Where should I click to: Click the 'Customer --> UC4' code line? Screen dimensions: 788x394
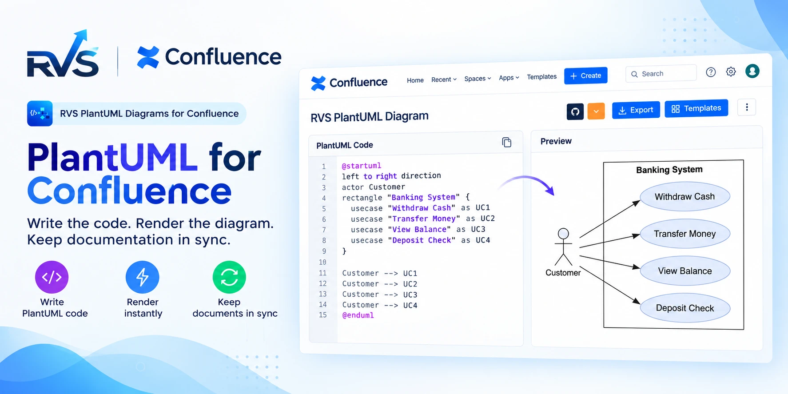(x=380, y=305)
